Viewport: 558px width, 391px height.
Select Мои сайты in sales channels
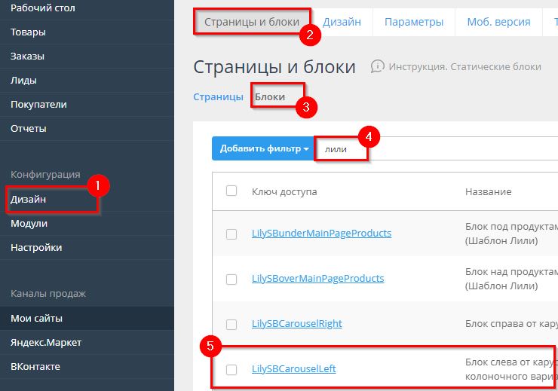click(x=36, y=319)
